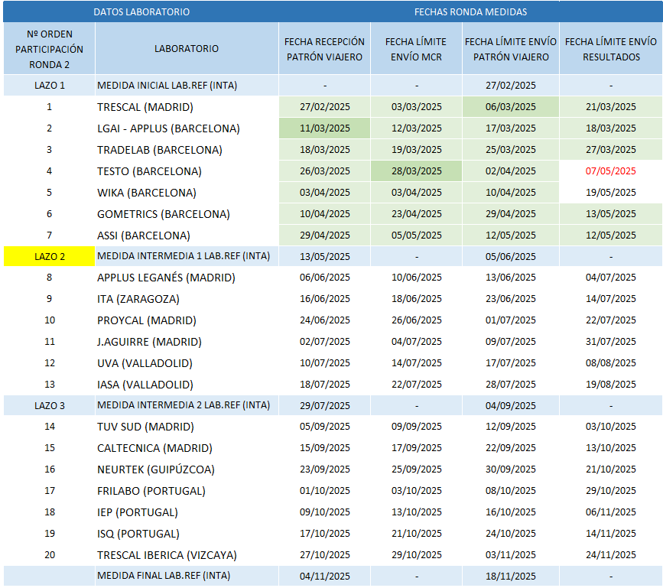Click the LABORATORIO column header
The image size is (663, 588).
[187, 49]
